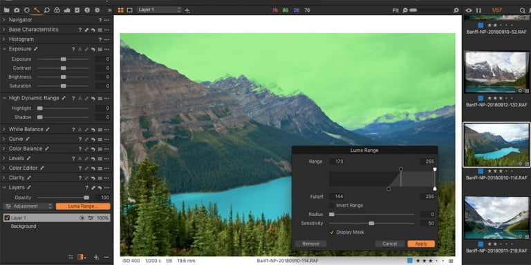Open the orange mask options icon
The image size is (531, 265).
[x=82, y=257]
